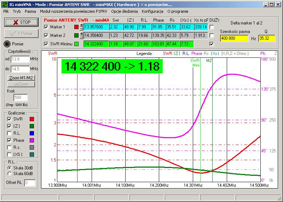Enable the R.L. graph checkbox
This screenshot has width=283, height=202.
(x=9, y=133)
